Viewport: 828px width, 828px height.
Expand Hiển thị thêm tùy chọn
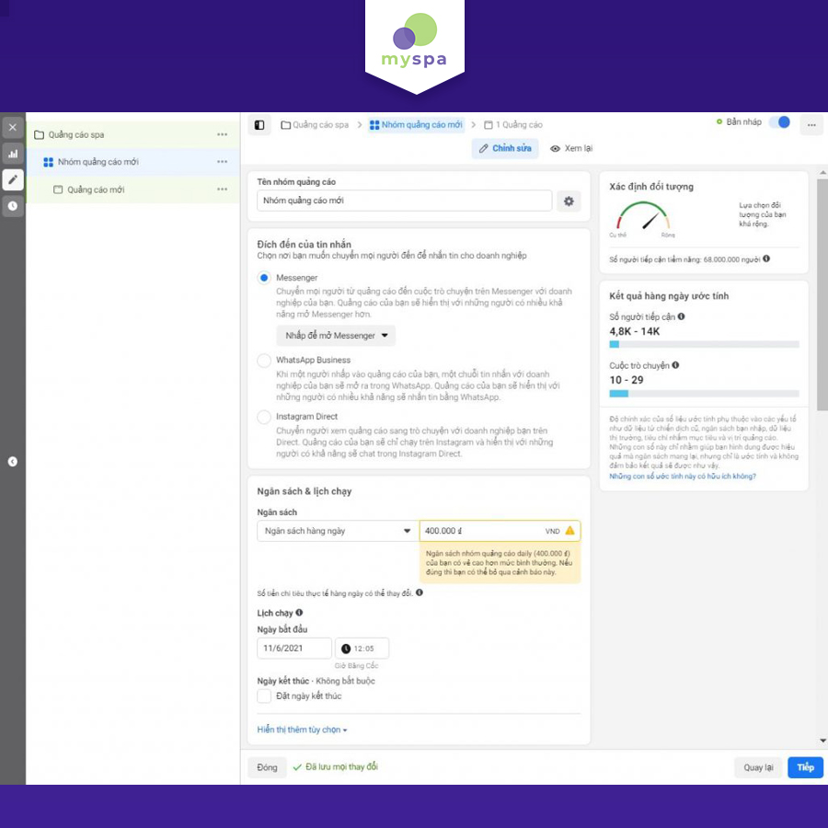click(302, 730)
